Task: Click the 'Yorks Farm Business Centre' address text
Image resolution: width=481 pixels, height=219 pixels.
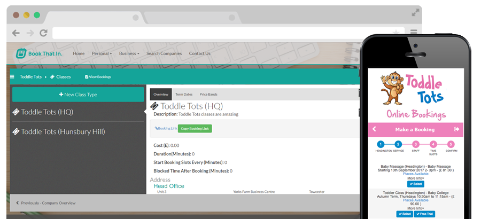Action: pos(254,192)
